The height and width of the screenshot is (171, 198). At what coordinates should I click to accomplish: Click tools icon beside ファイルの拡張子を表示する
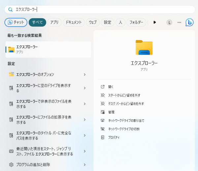[11, 120]
